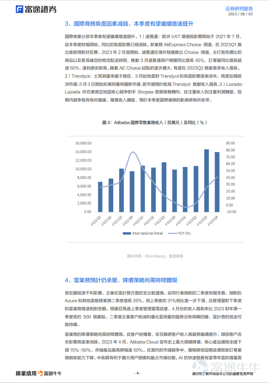Click the YOY (%) legend line marker
Image resolution: width=269 pixels, height=383 pixels.
[x=172, y=233]
